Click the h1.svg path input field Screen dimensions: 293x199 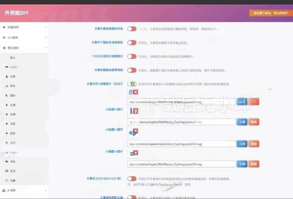point(181,102)
